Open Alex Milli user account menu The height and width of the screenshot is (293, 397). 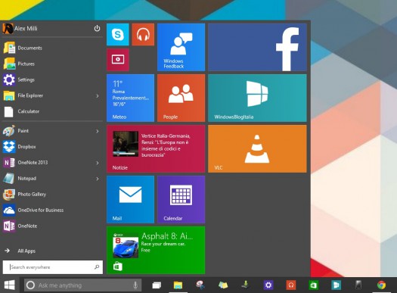[20, 28]
